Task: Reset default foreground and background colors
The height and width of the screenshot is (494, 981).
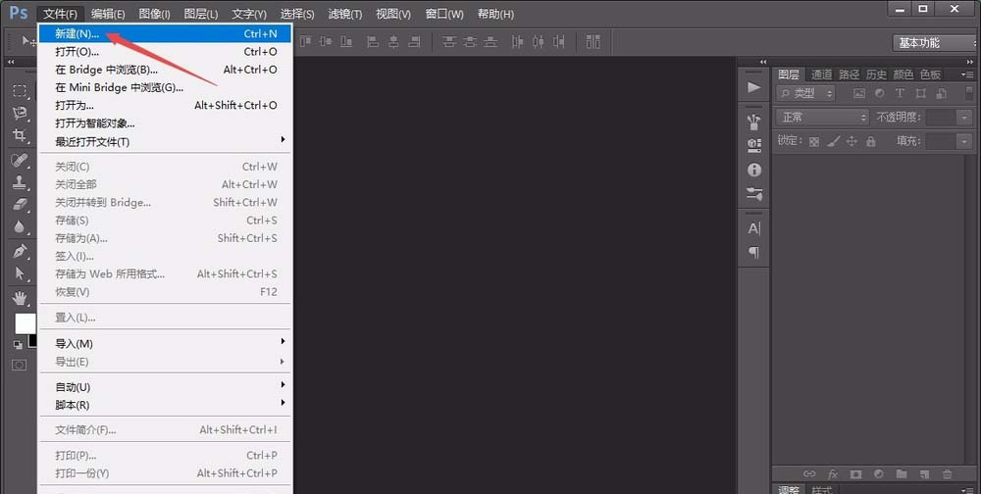Action: [x=18, y=344]
